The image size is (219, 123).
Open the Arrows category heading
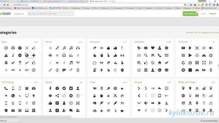(x=138, y=82)
